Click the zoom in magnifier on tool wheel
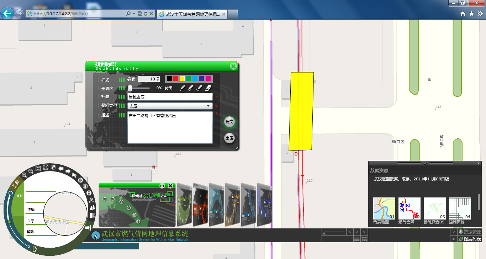Image resolution: width=486 pixels, height=259 pixels. point(24,175)
